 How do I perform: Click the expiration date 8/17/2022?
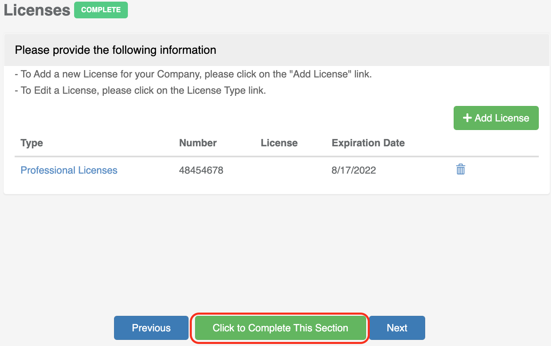353,170
